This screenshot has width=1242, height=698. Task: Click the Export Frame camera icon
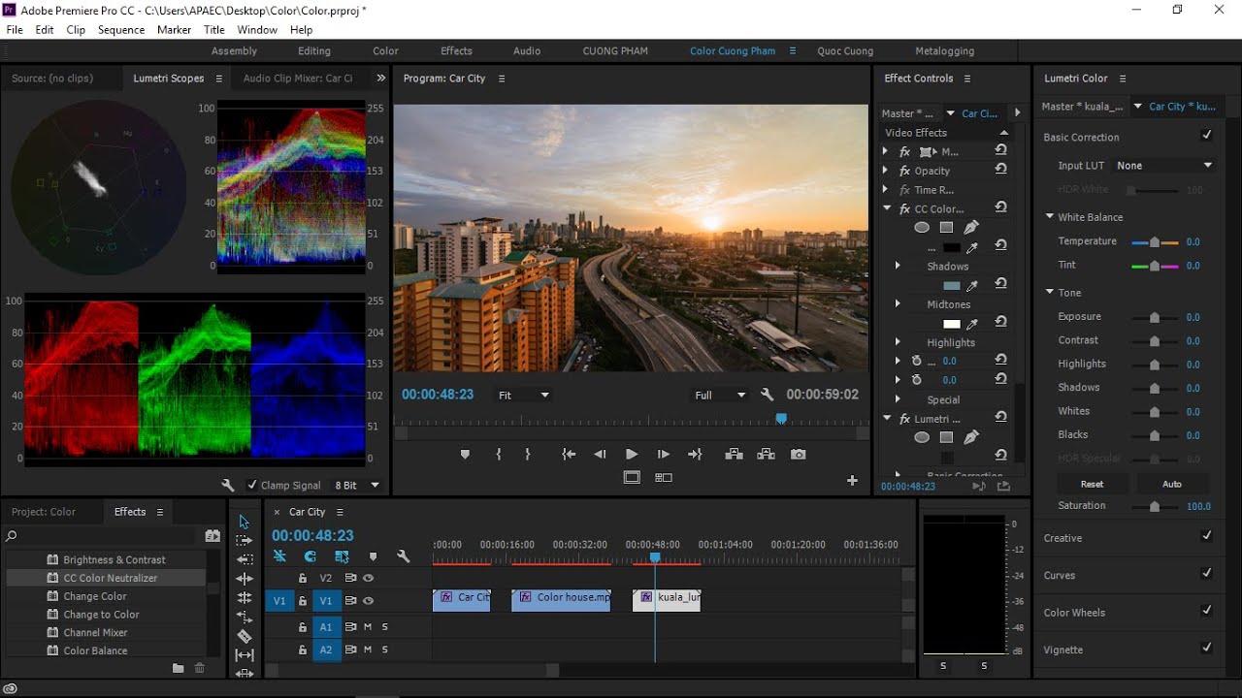[x=799, y=454]
